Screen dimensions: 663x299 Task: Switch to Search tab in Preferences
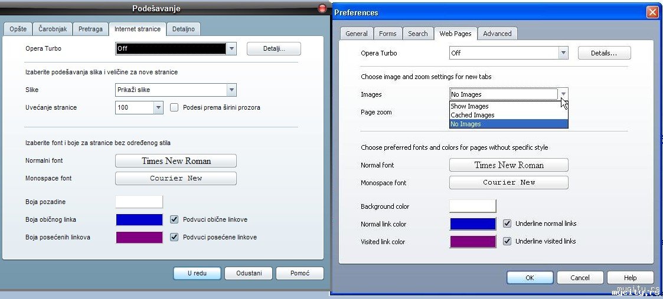tap(418, 34)
